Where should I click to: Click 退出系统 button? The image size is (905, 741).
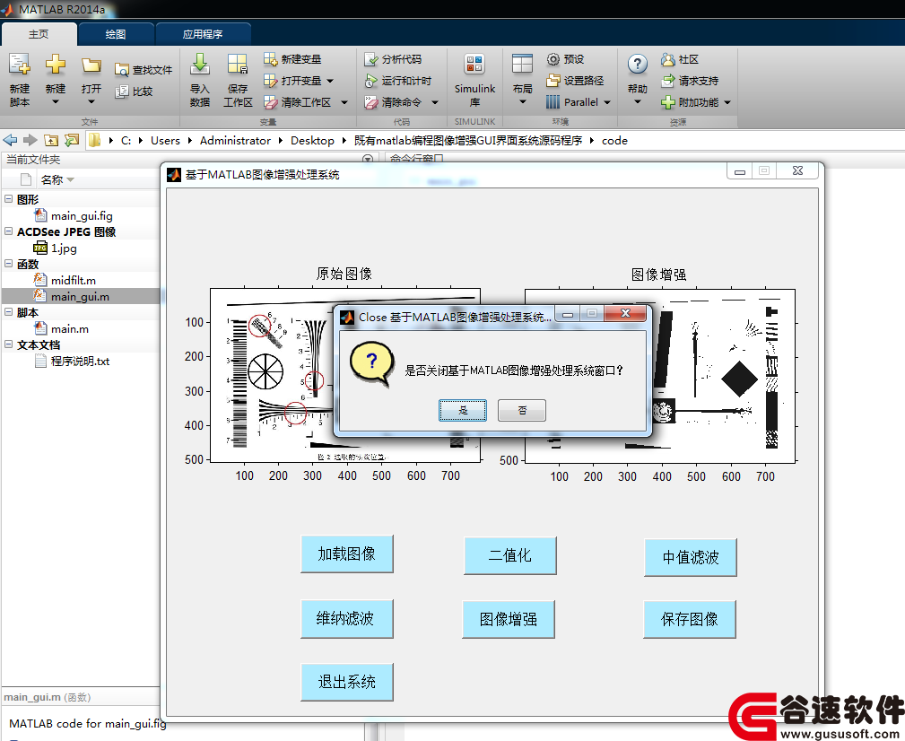pyautogui.click(x=347, y=682)
